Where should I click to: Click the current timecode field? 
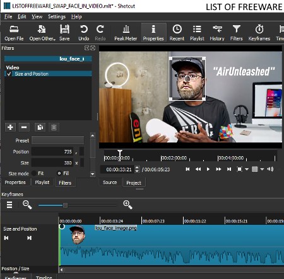(117, 169)
